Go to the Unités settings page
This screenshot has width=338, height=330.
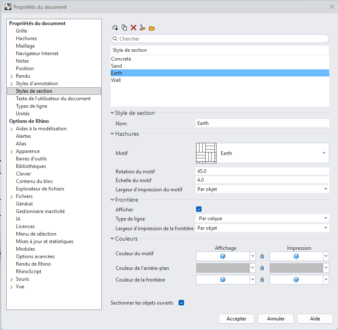pyautogui.click(x=23, y=114)
